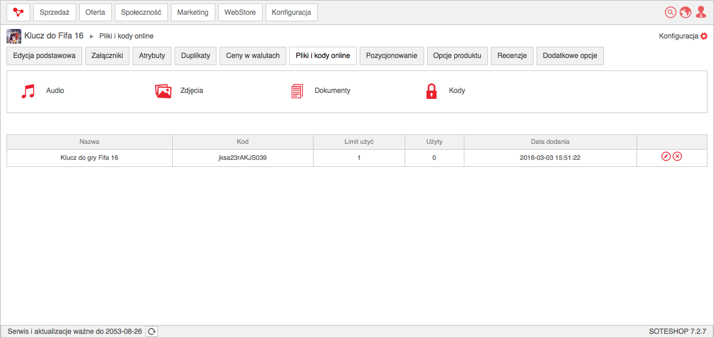Expand the Konfiguracja top menu

[x=291, y=12]
